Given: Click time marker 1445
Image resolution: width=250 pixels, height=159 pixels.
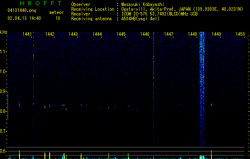Looking at the screenshot, I should [x=121, y=34].
